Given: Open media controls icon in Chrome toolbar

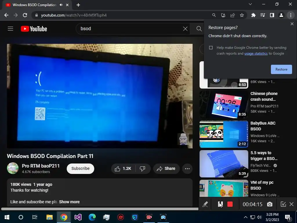Looking at the screenshot, I should (262, 15).
